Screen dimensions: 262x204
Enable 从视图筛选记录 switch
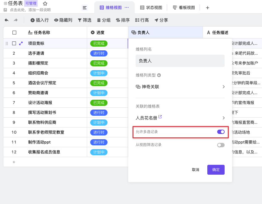221,145
